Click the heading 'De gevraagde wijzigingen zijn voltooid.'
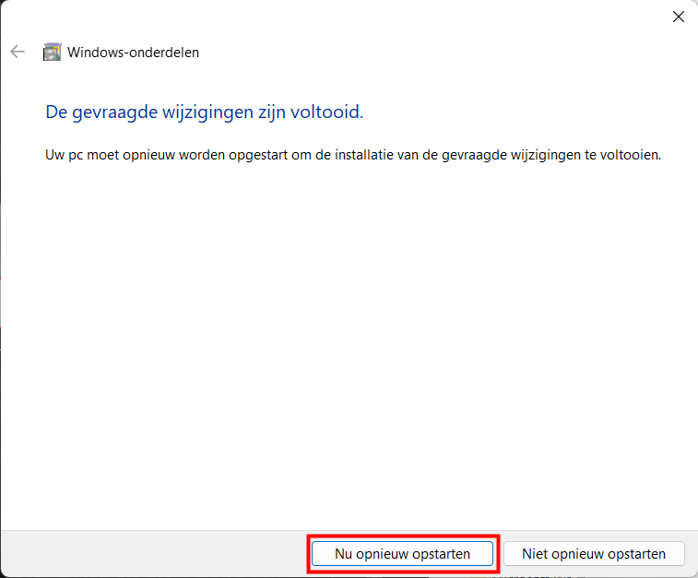The image size is (698, 578). 204,112
